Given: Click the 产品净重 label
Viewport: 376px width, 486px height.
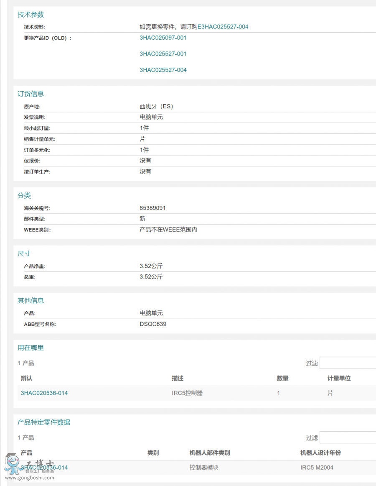Looking at the screenshot, I should tap(35, 266).
